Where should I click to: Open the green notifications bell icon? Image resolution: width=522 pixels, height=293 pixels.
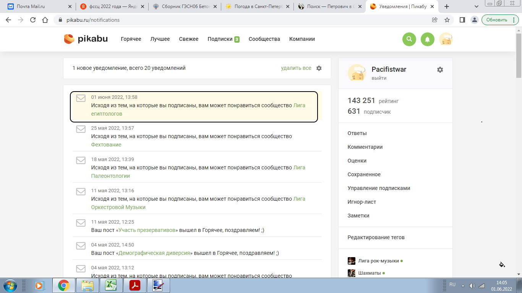(428, 39)
